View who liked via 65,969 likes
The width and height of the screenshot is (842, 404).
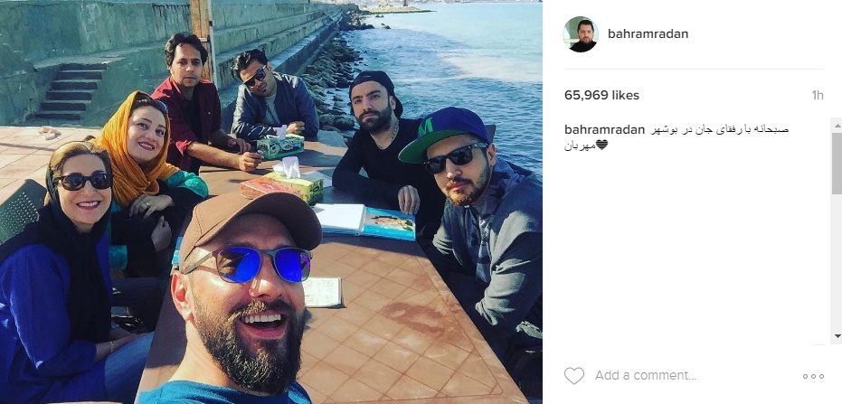pyautogui.click(x=601, y=96)
